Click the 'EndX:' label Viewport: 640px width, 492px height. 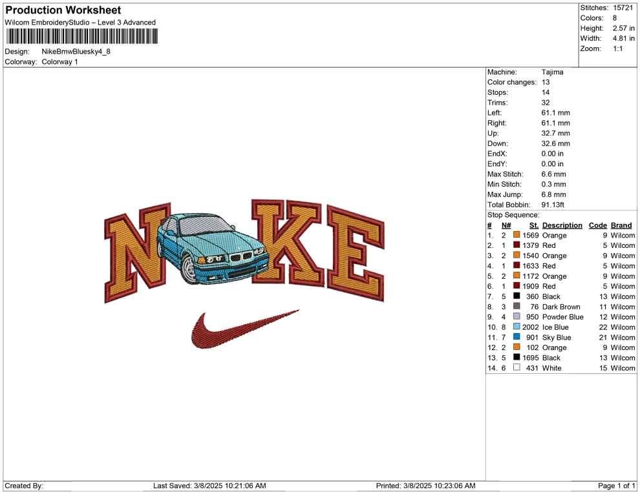pos(497,154)
